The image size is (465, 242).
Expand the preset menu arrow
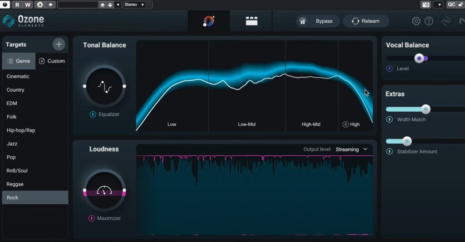point(119,5)
